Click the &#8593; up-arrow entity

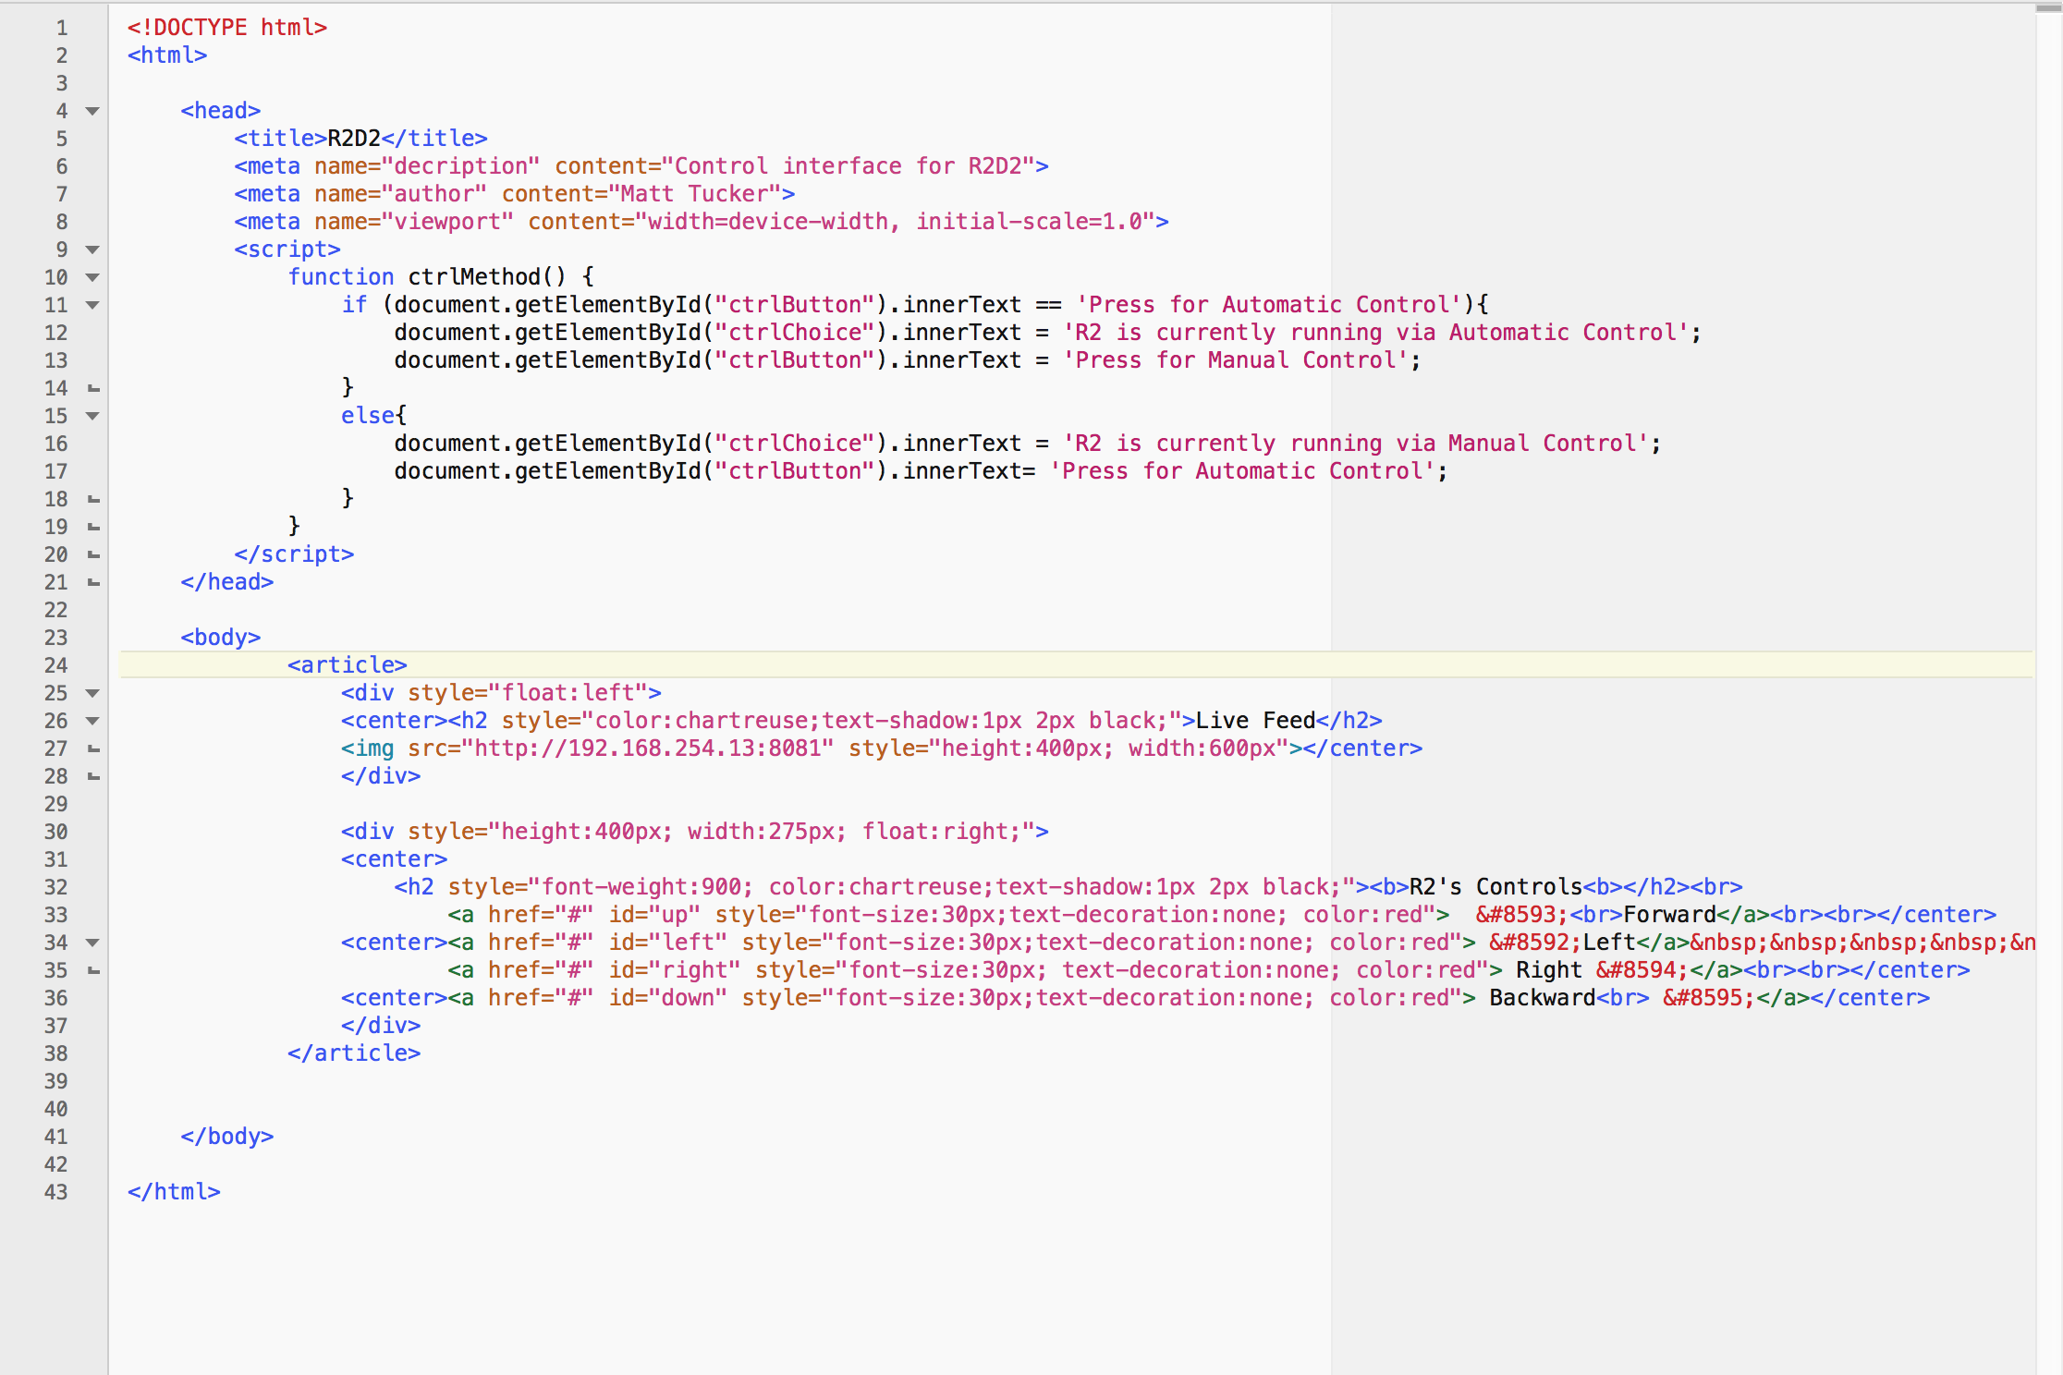pos(1522,915)
